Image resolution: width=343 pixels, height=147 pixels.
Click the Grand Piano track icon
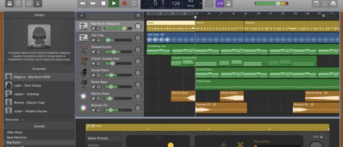click(x=83, y=73)
